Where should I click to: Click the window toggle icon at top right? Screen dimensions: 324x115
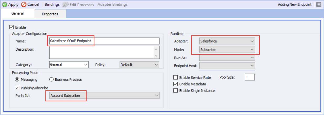pos(319,4)
